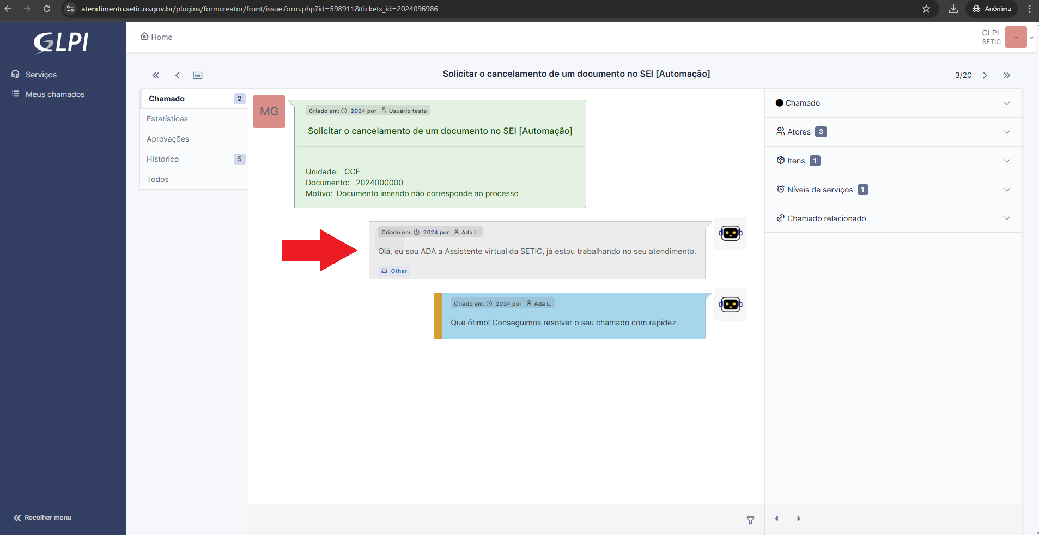Click the ADA robot avatar on first message

coord(730,233)
